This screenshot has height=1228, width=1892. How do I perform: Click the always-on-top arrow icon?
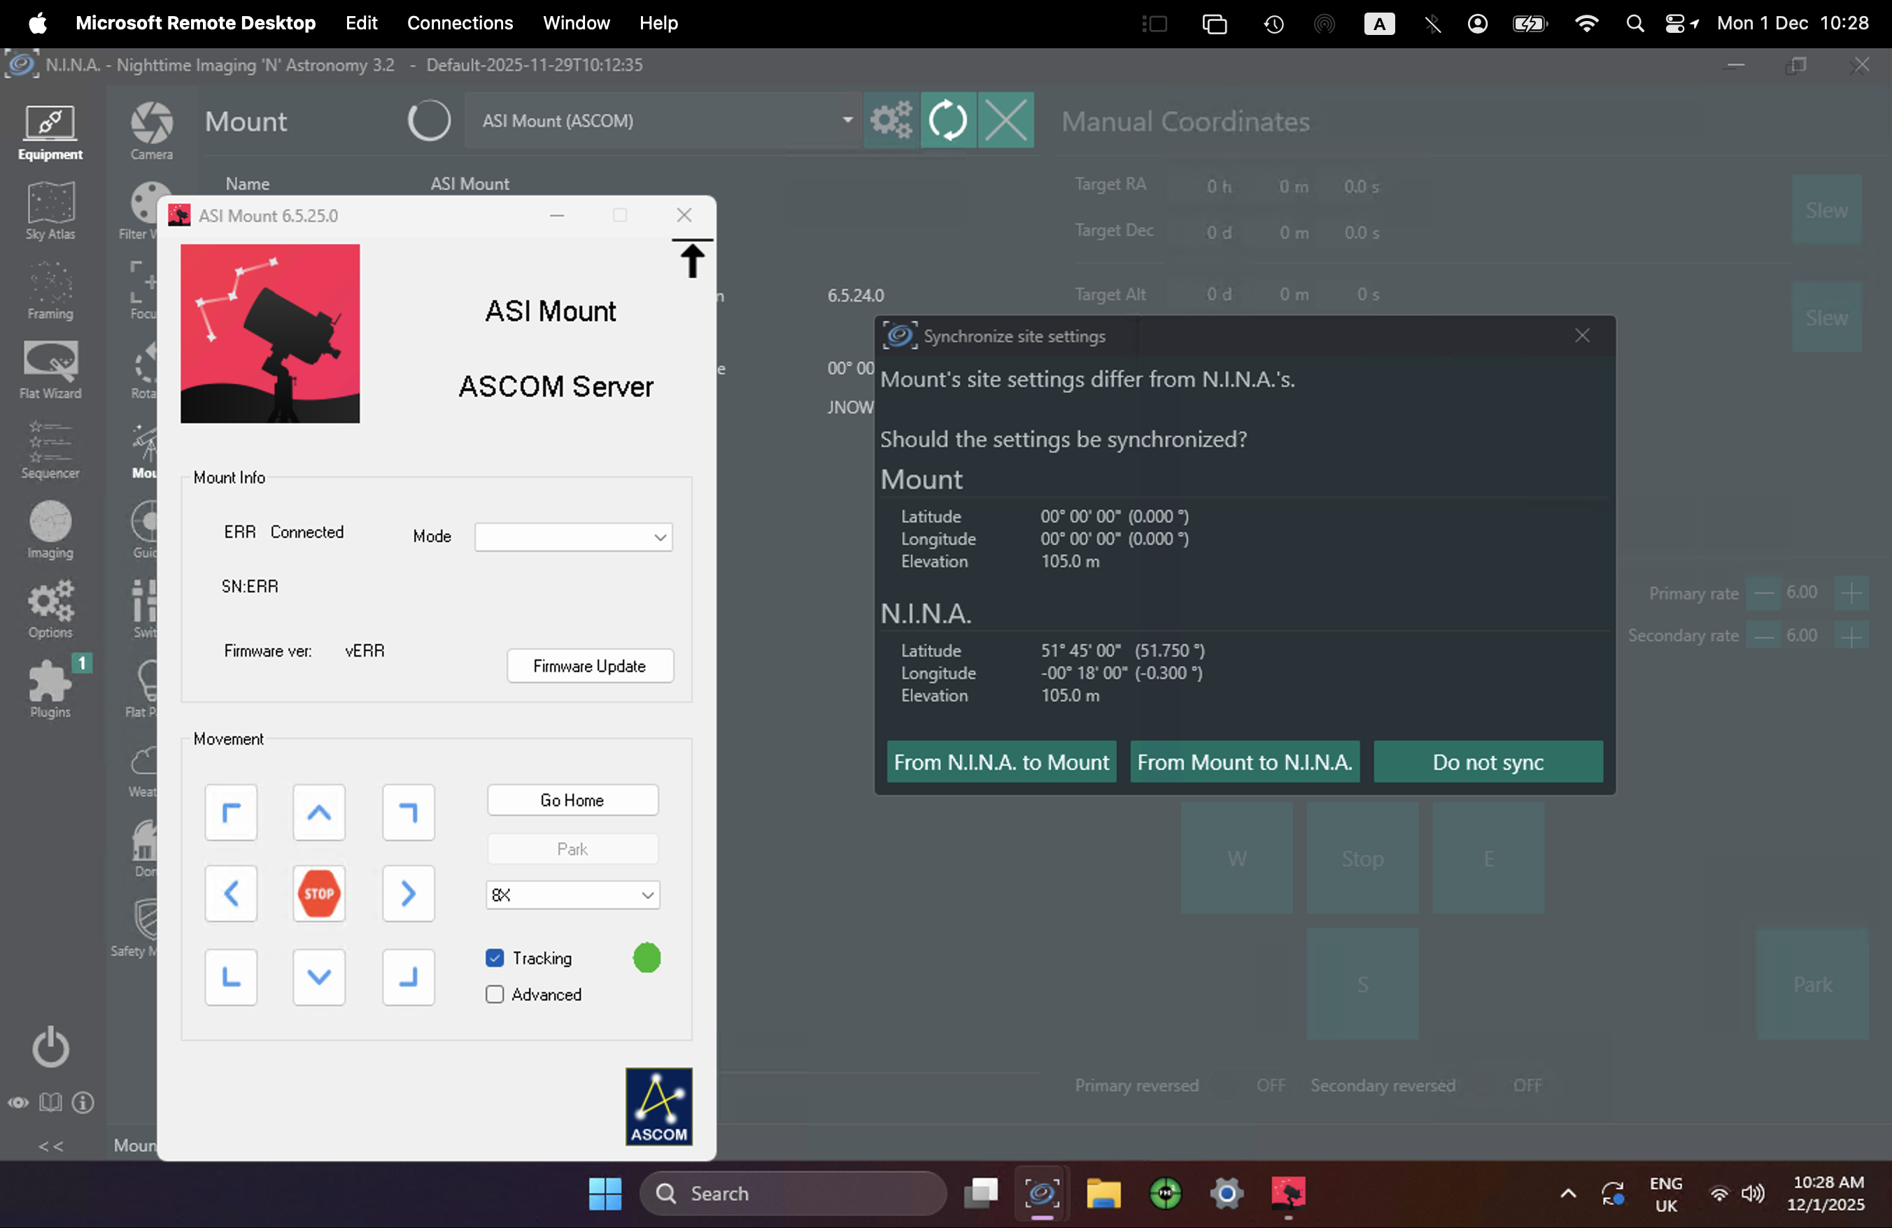(x=691, y=259)
